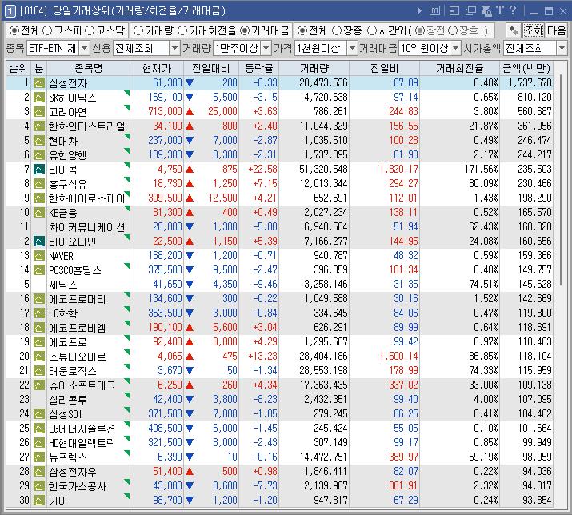
Task: Click the 신 badge next to 고려아연
Action: point(39,112)
